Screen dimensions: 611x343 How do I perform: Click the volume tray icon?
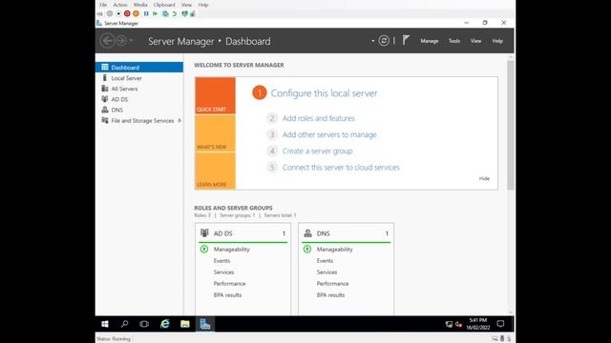tap(458, 324)
